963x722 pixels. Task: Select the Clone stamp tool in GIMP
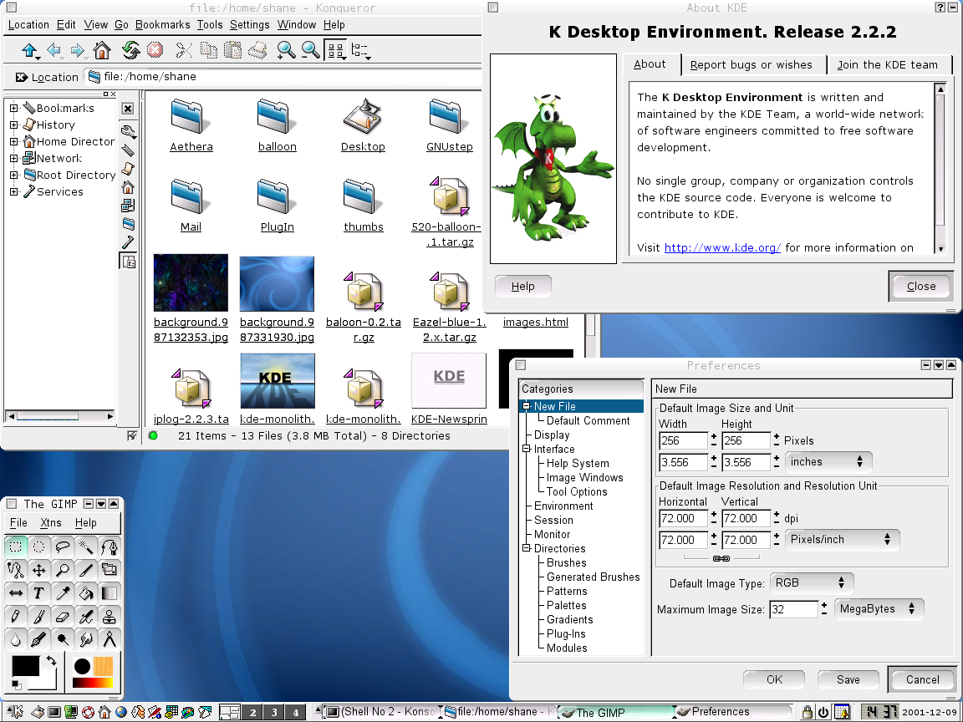[109, 616]
